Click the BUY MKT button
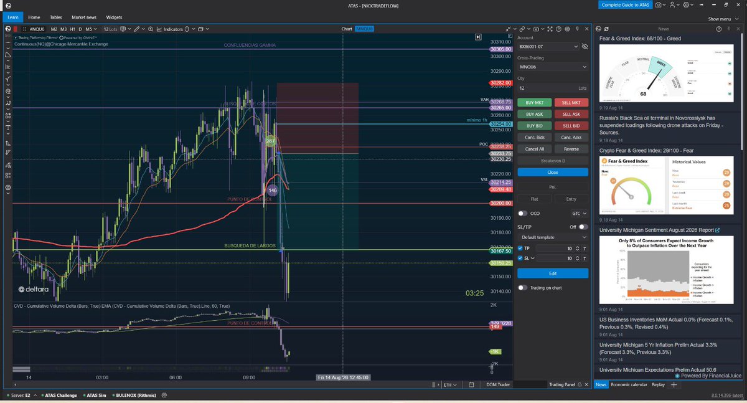The height and width of the screenshot is (403, 747). pos(534,102)
